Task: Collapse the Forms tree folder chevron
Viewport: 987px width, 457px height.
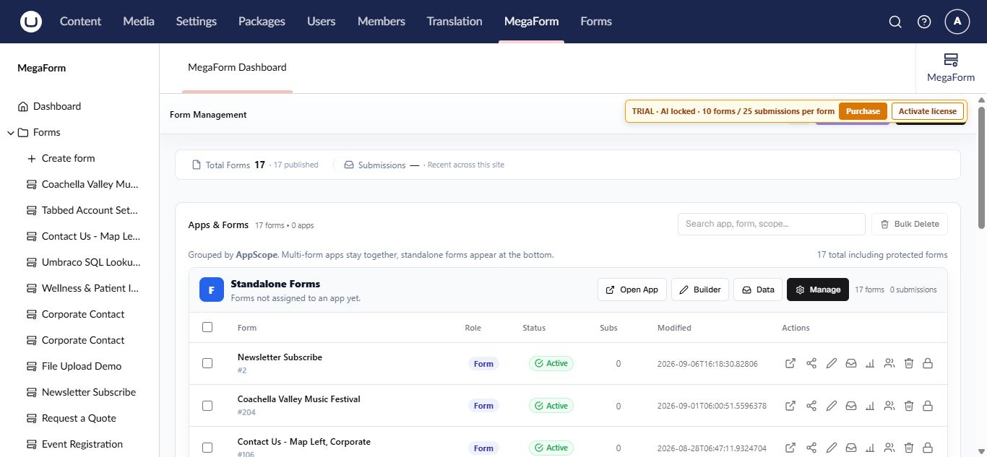Action: [x=10, y=133]
